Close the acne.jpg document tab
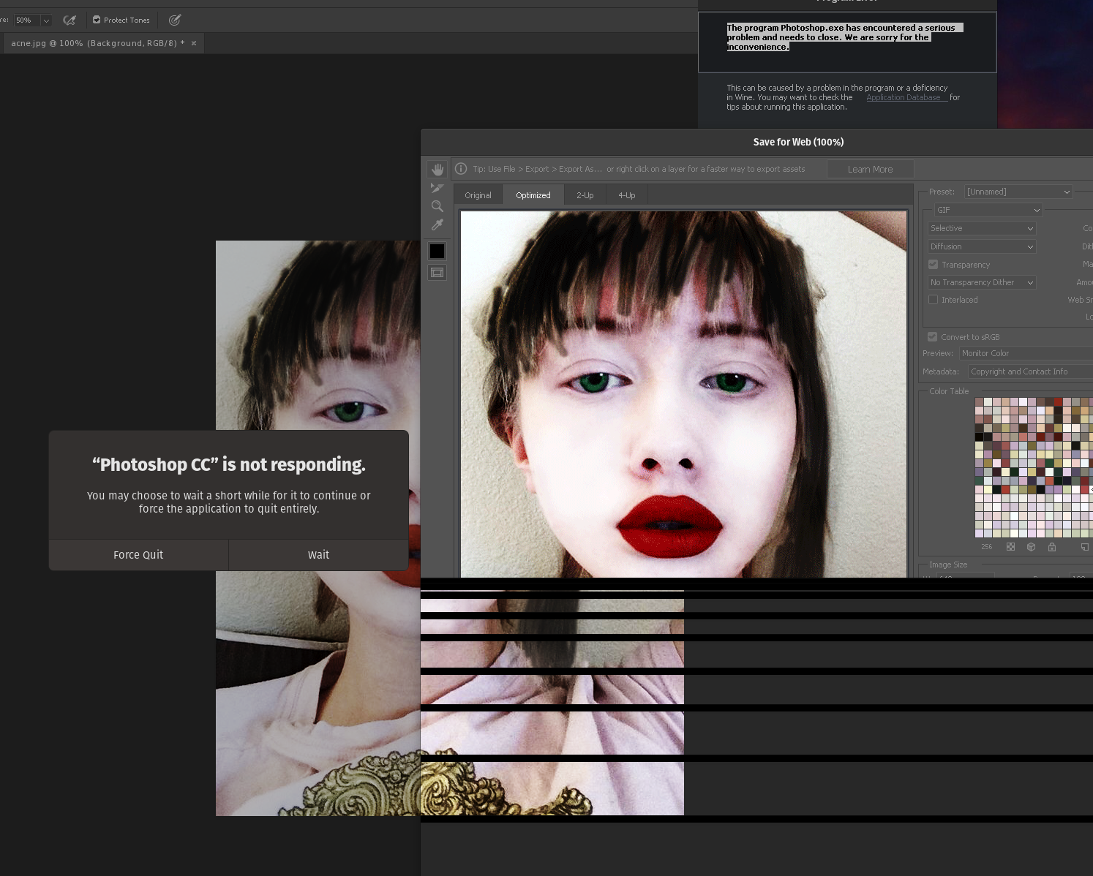The image size is (1093, 876). tap(194, 43)
